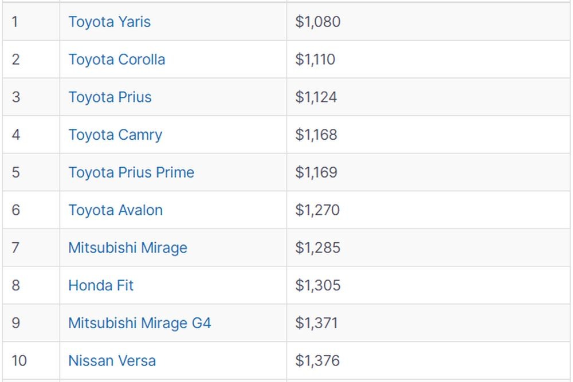
Task: Select the Toyota Avalon link
Action: click(x=116, y=210)
